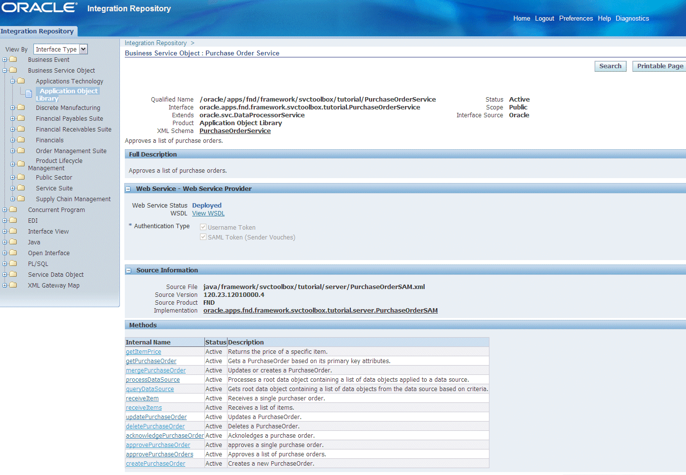Expand the Supply Chain Management node
Image resolution: width=686 pixels, height=475 pixels.
[x=13, y=199]
